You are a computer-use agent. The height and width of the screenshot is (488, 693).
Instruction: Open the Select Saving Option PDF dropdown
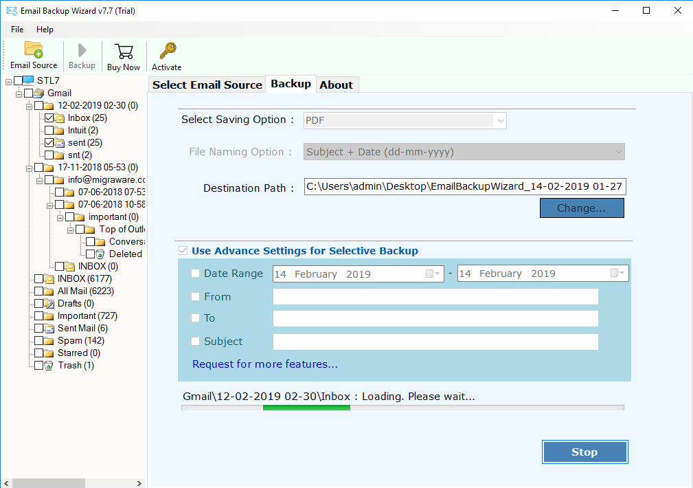point(405,120)
